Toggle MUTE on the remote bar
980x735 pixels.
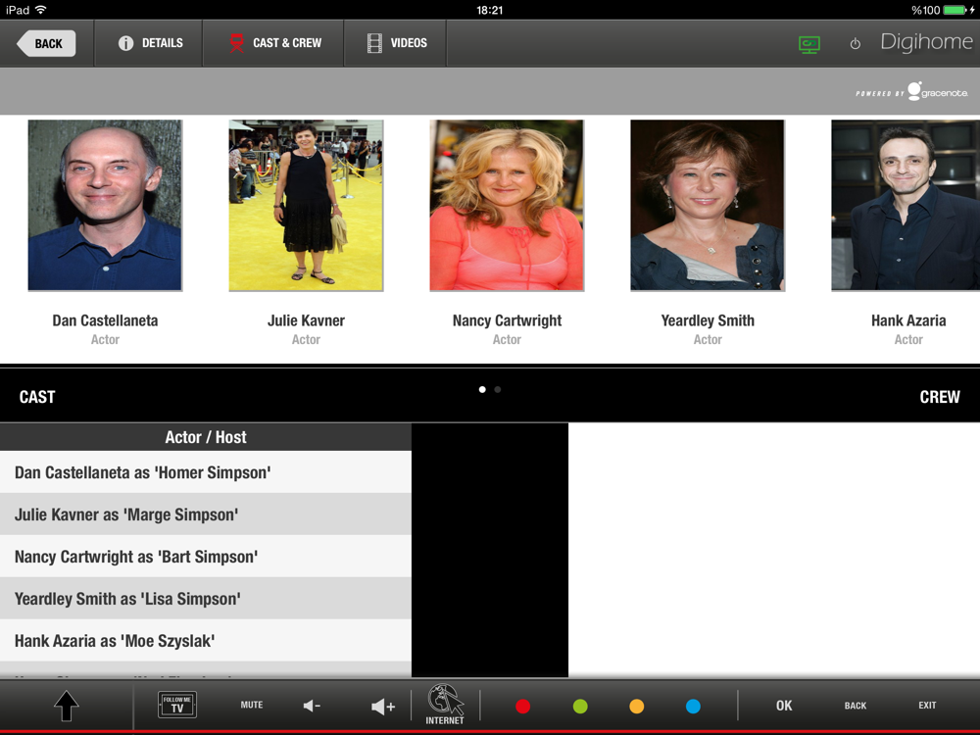(252, 705)
